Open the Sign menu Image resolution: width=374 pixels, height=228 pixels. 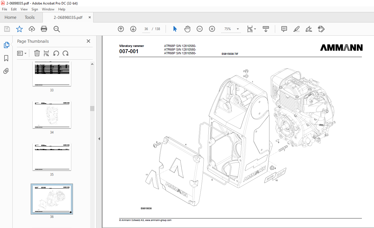coord(35,9)
